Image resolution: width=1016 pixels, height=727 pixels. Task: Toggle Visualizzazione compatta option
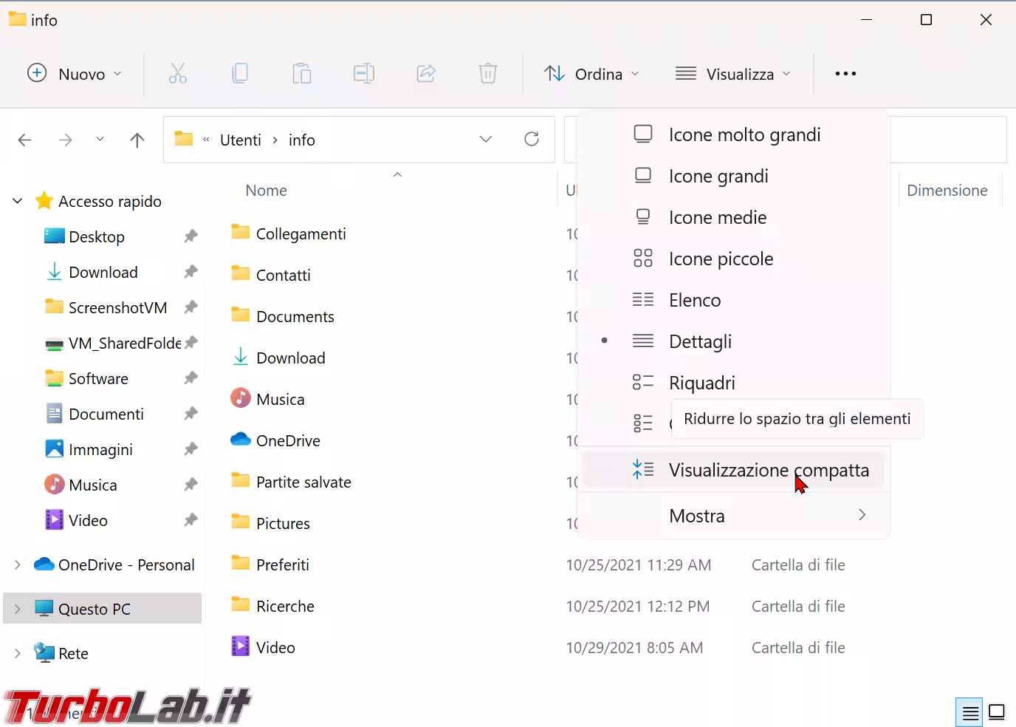coord(768,470)
